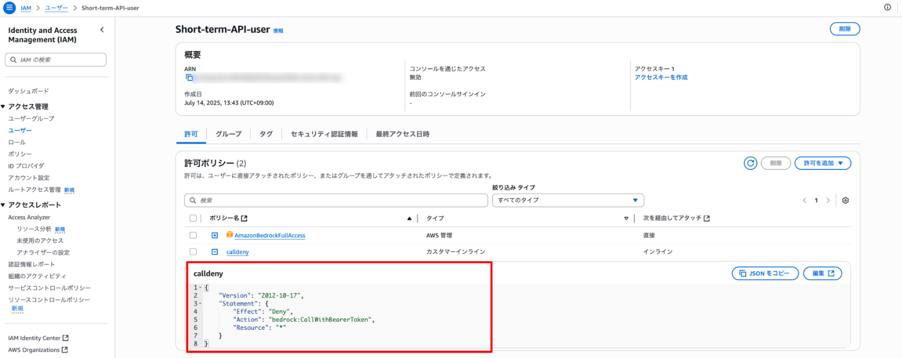902x358 pixels.
Task: Open アカウント設定 in the sidebar
Action: [x=29, y=178]
